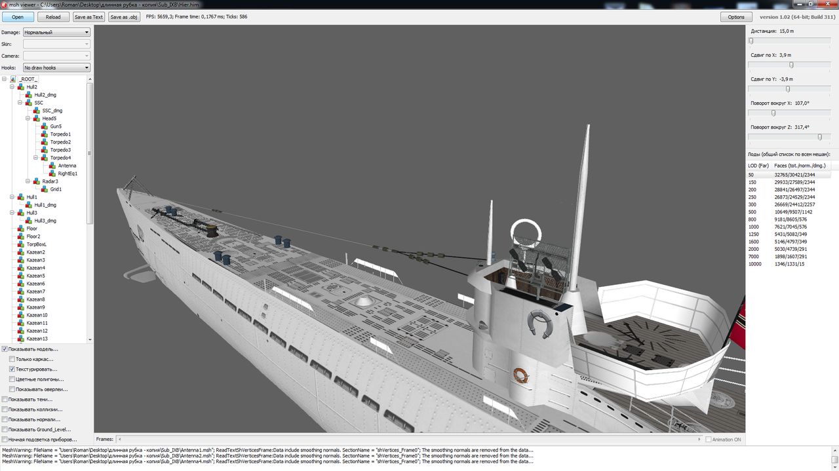Image resolution: width=839 pixels, height=471 pixels.
Task: Click the Gun5 mesh icon
Action: pos(45,126)
